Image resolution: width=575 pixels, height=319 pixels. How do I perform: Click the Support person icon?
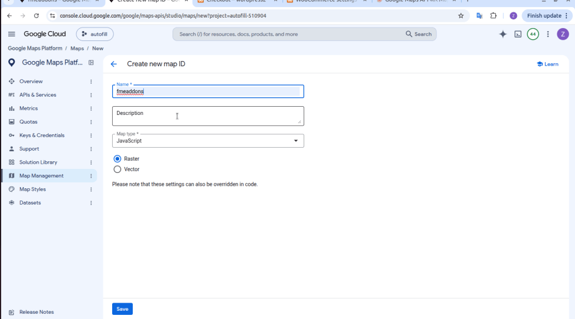point(12,149)
